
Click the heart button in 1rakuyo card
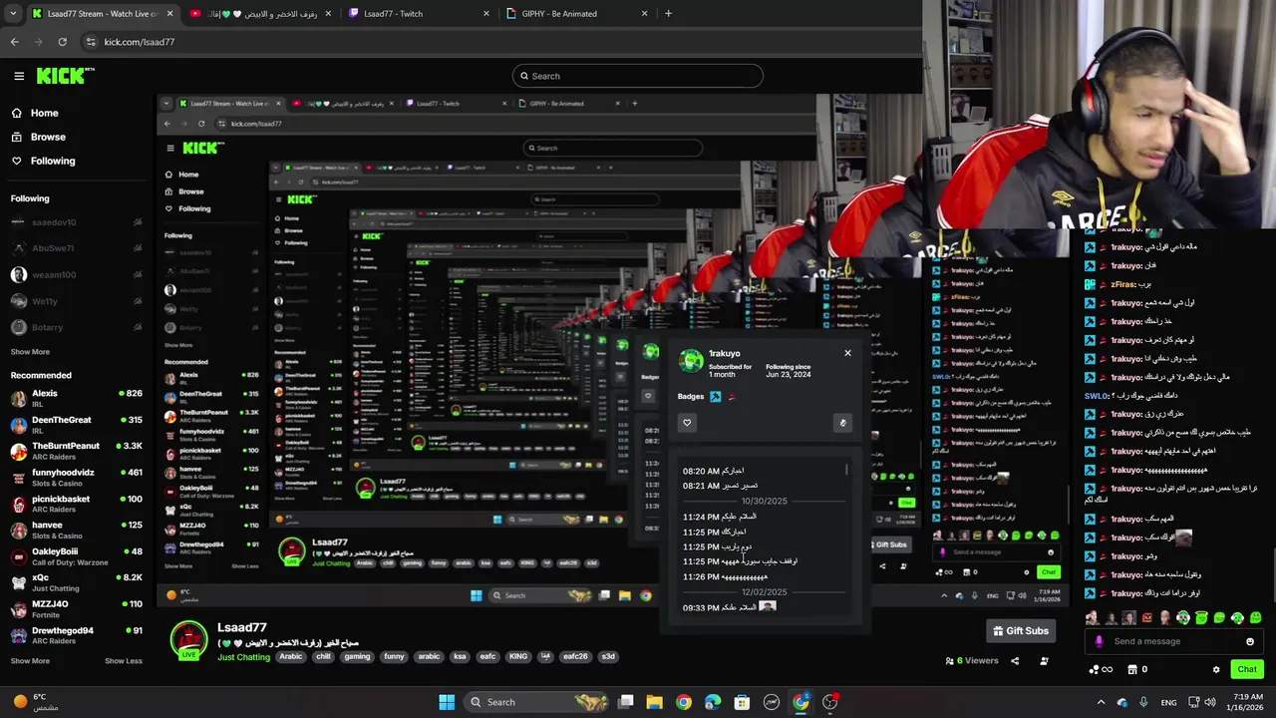coord(687,423)
